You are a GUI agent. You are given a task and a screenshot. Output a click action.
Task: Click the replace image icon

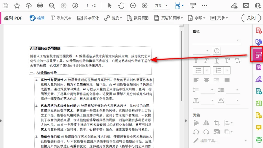217,132
